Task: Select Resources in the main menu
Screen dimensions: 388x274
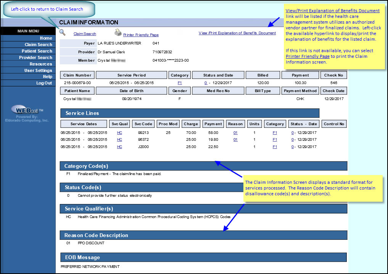Action: click(41, 64)
